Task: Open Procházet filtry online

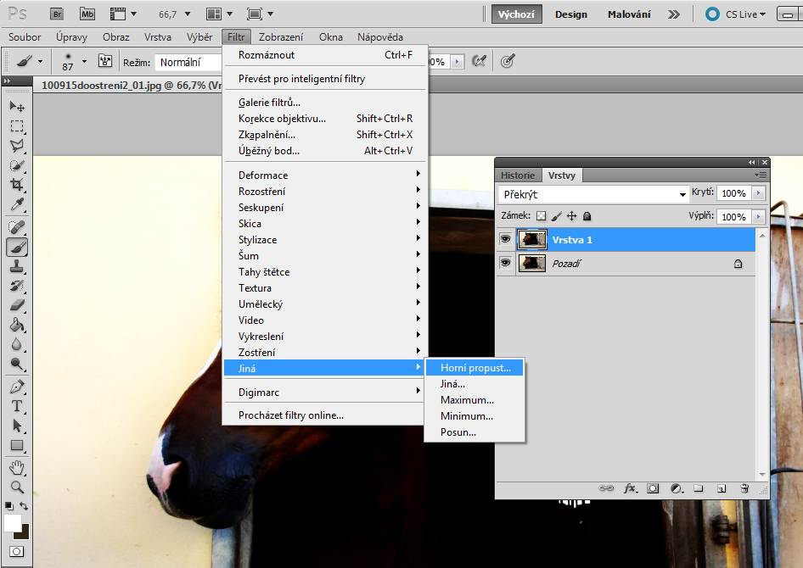Action: point(291,415)
